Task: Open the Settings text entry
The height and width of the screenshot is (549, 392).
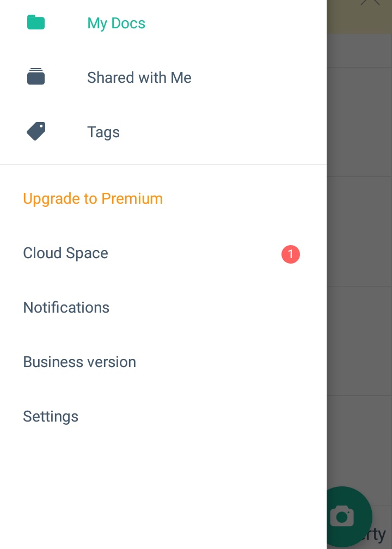Action: click(x=51, y=417)
